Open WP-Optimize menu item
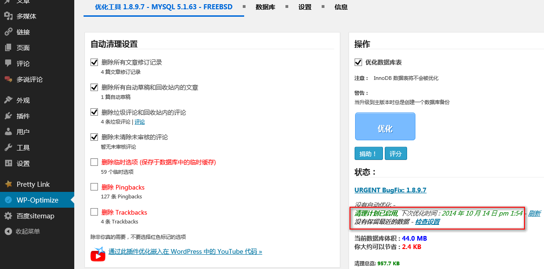The image size is (544, 269). point(37,200)
